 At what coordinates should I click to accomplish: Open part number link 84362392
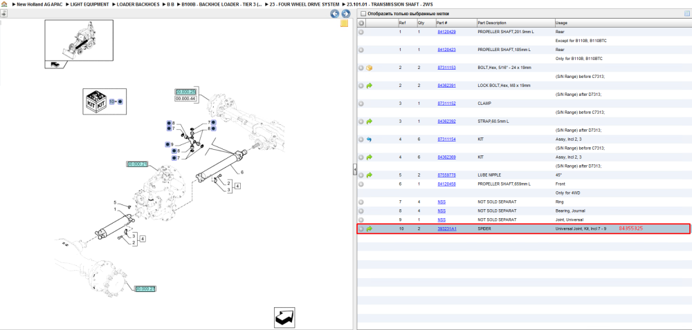(x=446, y=121)
